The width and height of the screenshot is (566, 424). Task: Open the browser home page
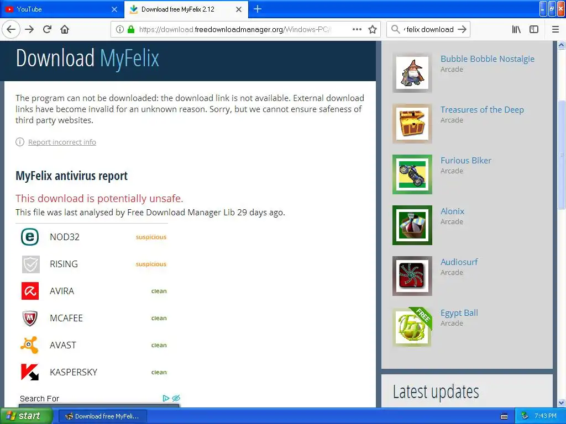65,29
